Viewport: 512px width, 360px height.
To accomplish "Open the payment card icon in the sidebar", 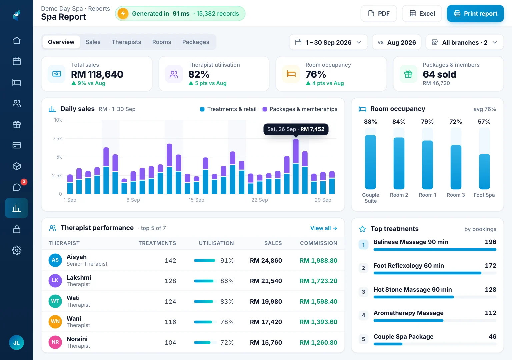I will [x=17, y=145].
